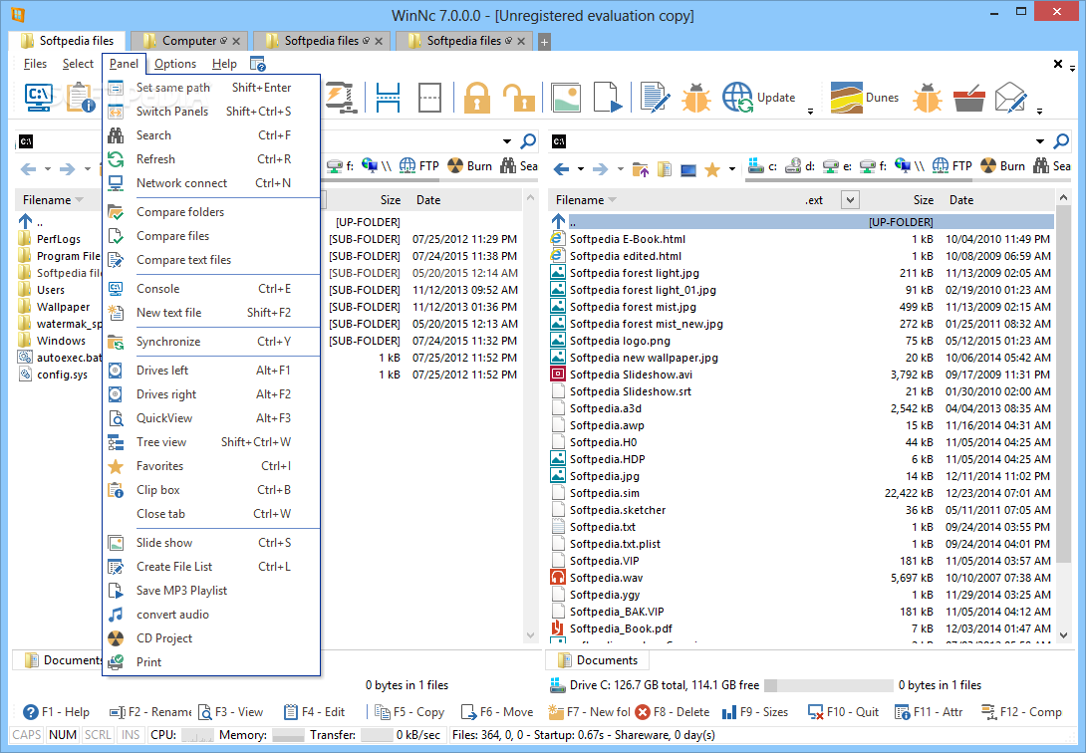This screenshot has width=1086, height=753.
Task: Open FTP in the right panel
Action: pos(951,166)
